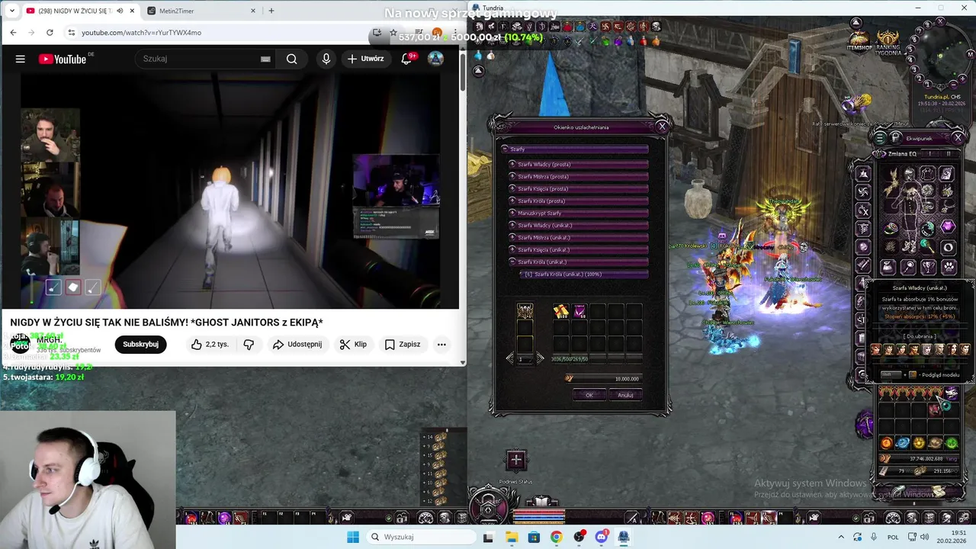Collapse the Szarfy category
Viewport: 976px width, 549px height.
point(505,149)
